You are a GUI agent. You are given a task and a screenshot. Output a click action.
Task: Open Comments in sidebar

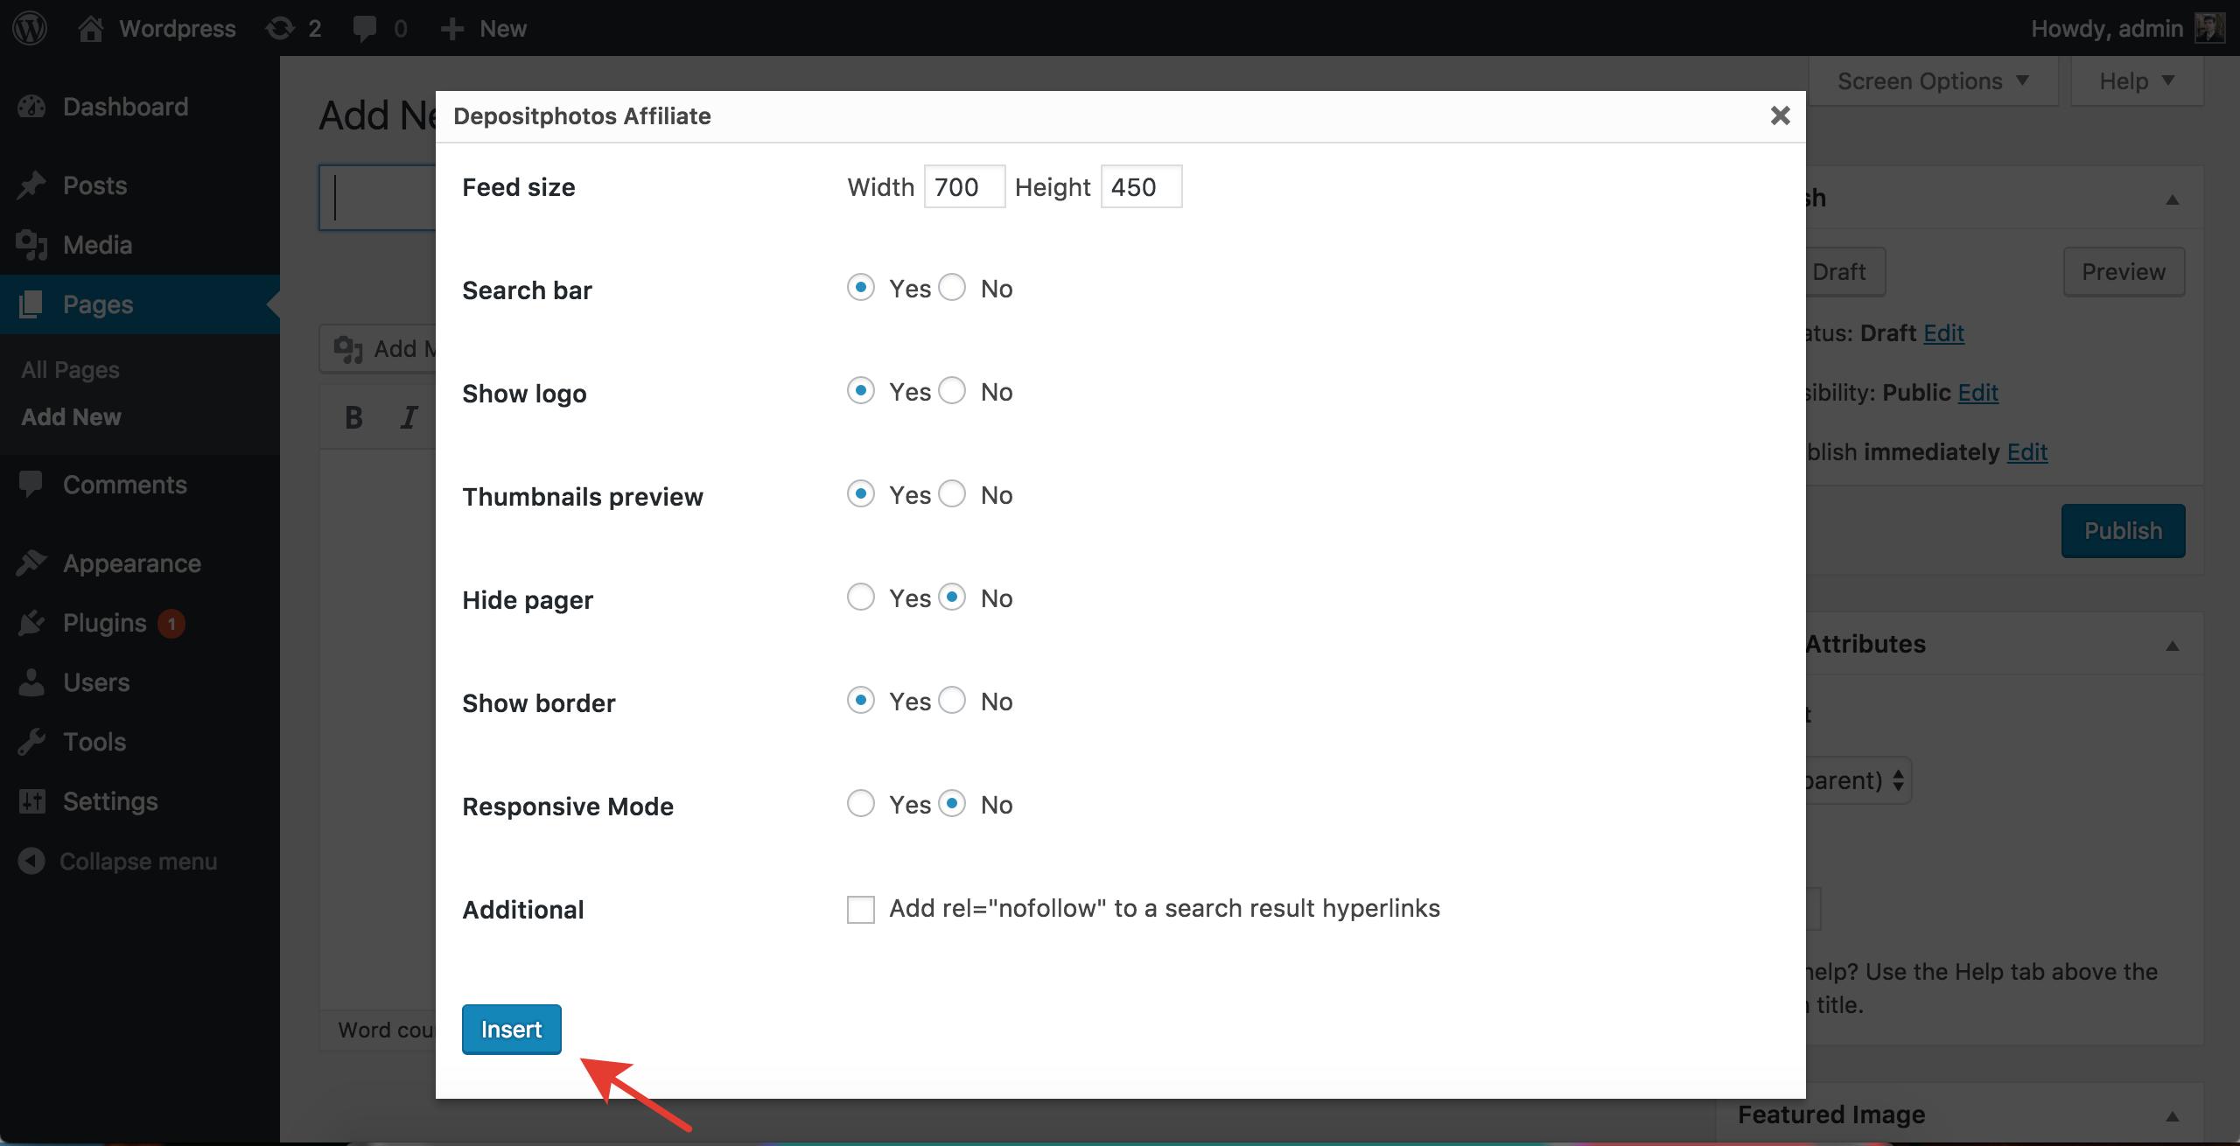pyautogui.click(x=124, y=485)
